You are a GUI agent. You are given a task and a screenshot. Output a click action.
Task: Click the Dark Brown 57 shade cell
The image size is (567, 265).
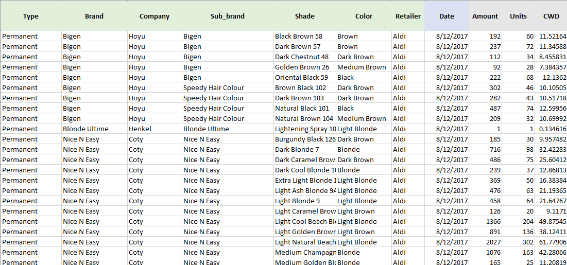tap(305, 47)
